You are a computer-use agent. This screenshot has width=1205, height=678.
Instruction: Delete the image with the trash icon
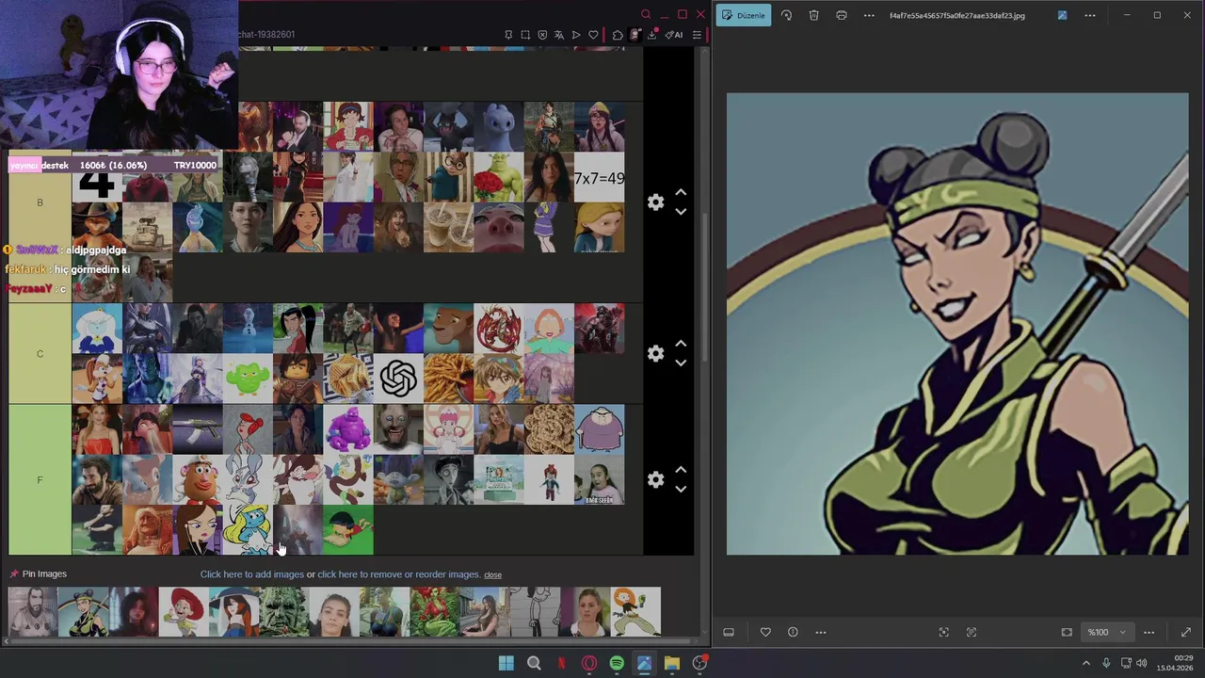click(x=814, y=15)
